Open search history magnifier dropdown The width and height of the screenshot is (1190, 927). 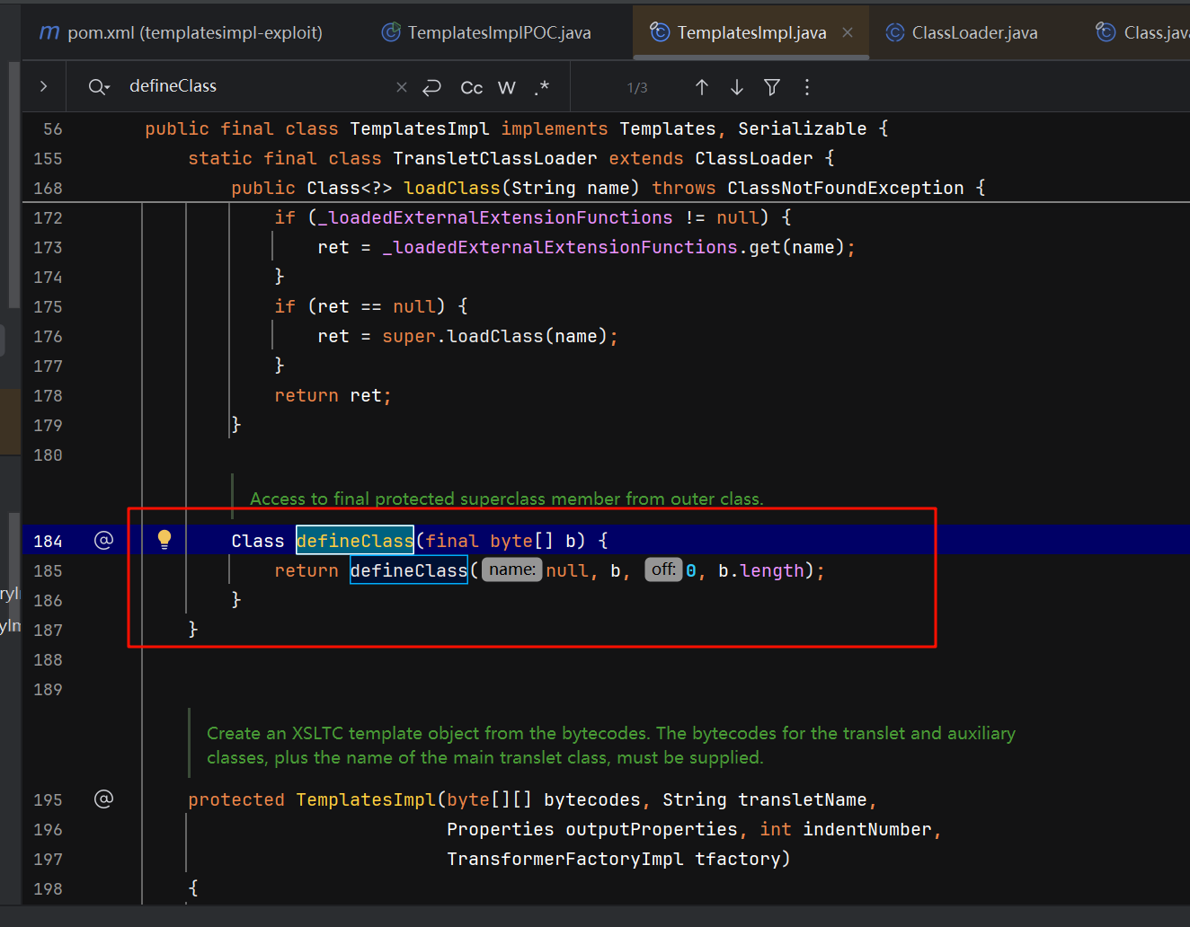tap(99, 87)
